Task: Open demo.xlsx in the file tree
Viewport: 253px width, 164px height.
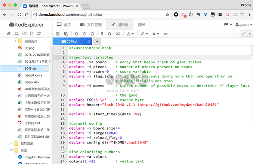Action: [x=32, y=82]
